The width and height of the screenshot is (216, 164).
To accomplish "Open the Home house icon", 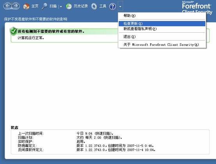I will 26,6.
